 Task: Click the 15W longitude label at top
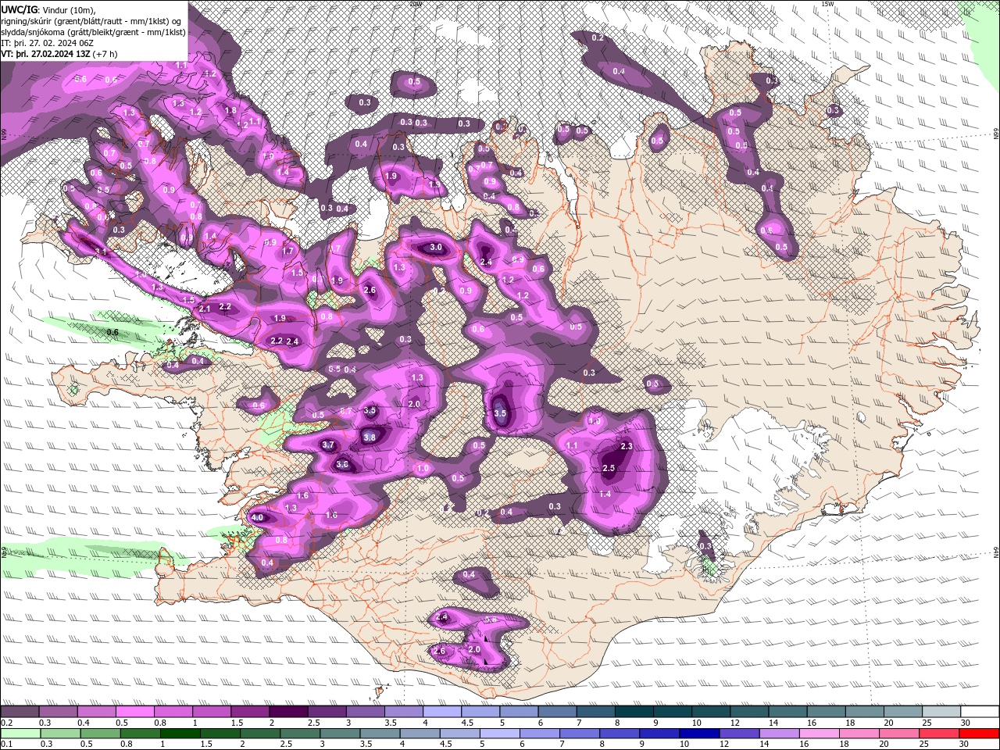click(828, 4)
